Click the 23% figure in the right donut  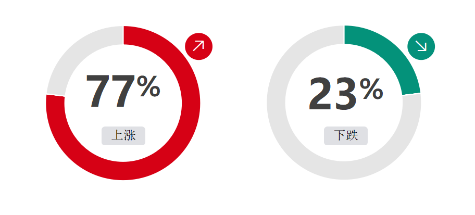[346, 93]
